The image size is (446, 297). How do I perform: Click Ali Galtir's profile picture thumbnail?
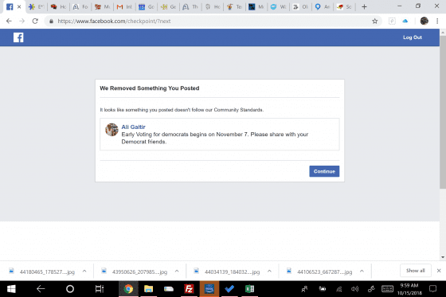(111, 130)
